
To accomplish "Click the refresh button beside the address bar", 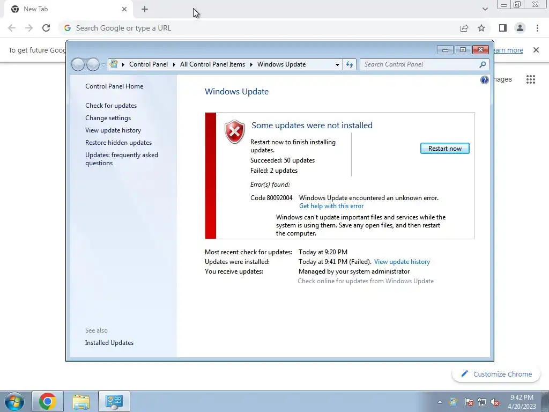I will tap(350, 64).
